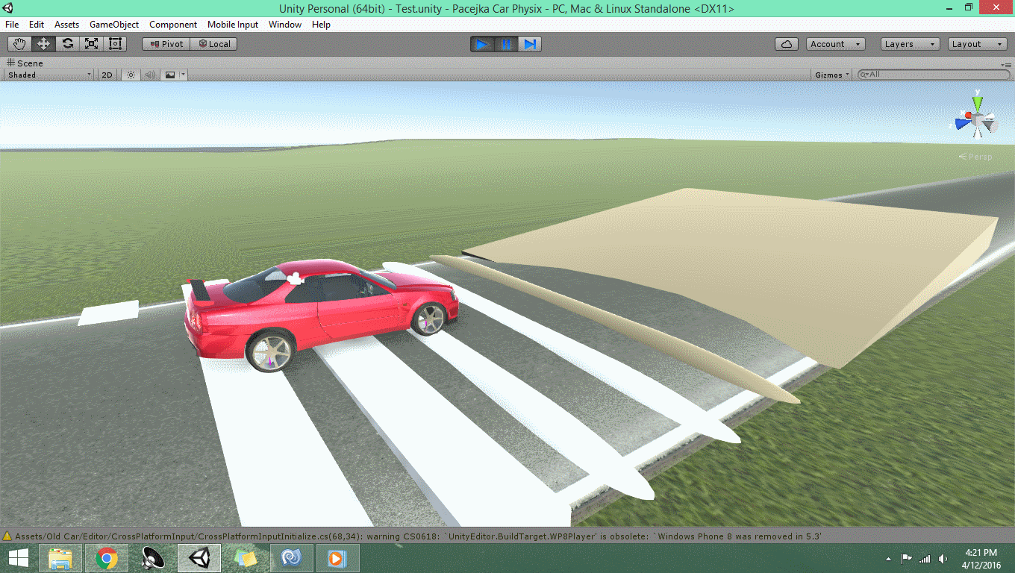Open Chrome from the taskbar

pyautogui.click(x=107, y=558)
